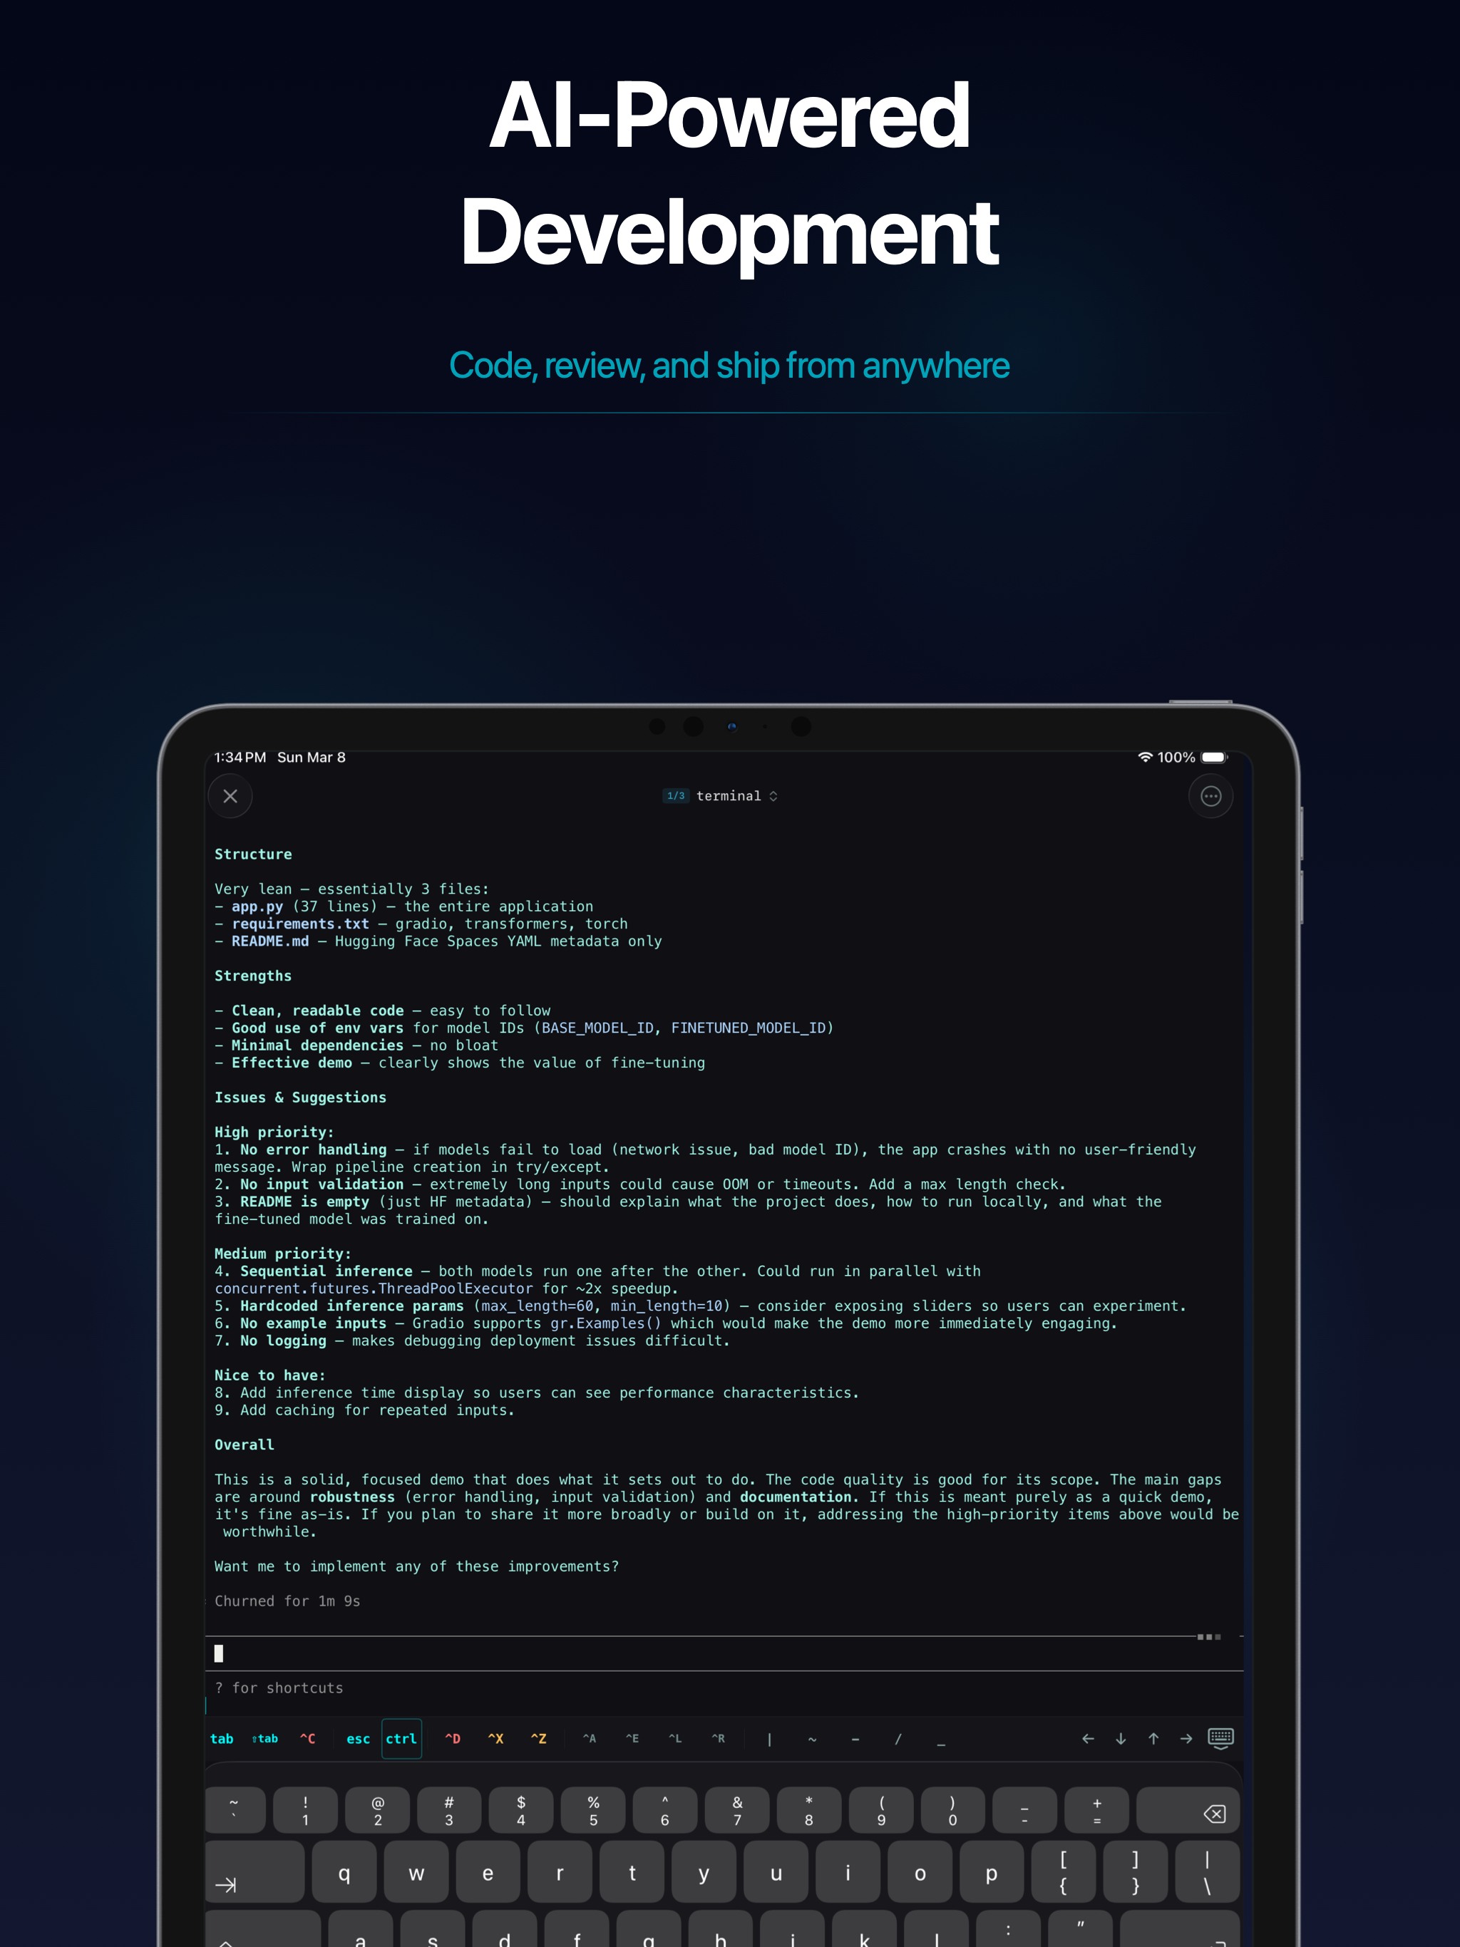The image size is (1460, 1947).
Task: Tap the y keyboard key
Action: [x=704, y=1871]
